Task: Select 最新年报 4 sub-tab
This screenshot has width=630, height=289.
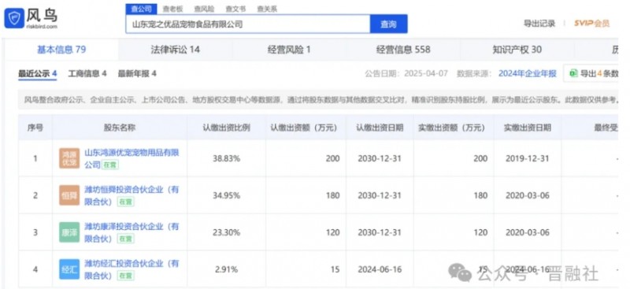Action: (x=137, y=74)
